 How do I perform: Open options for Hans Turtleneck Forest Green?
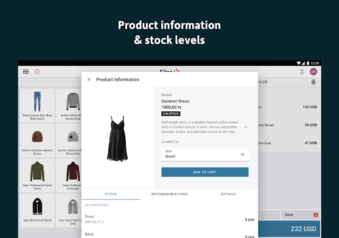tap(53, 162)
